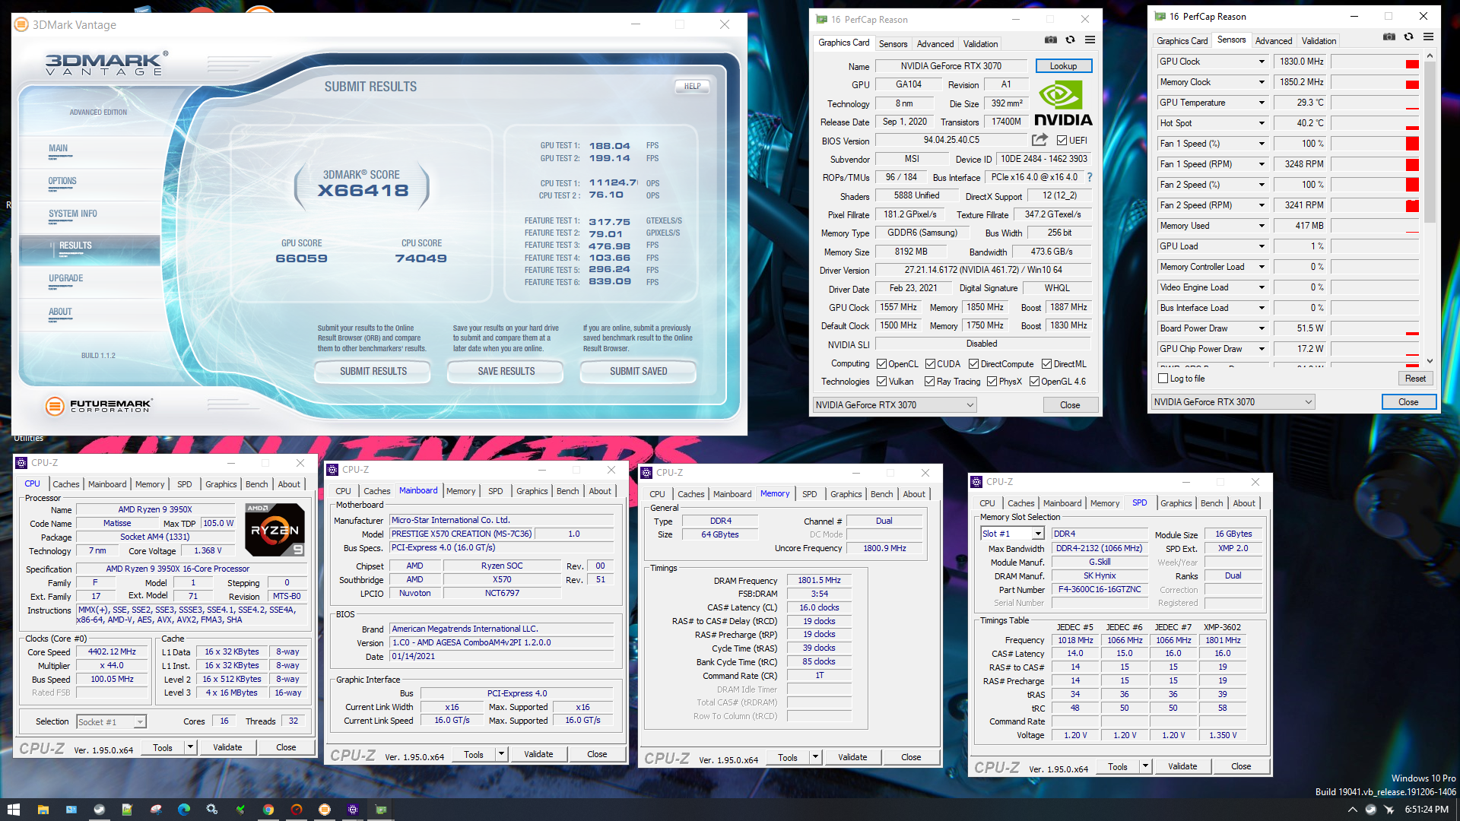This screenshot has height=821, width=1460.
Task: Open hamburger menu in GPU-Z Sensors window
Action: click(1428, 37)
